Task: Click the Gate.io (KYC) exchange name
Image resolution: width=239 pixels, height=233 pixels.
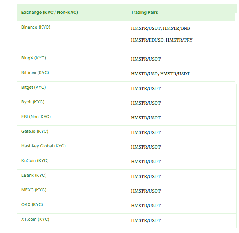Action: coord(35,132)
